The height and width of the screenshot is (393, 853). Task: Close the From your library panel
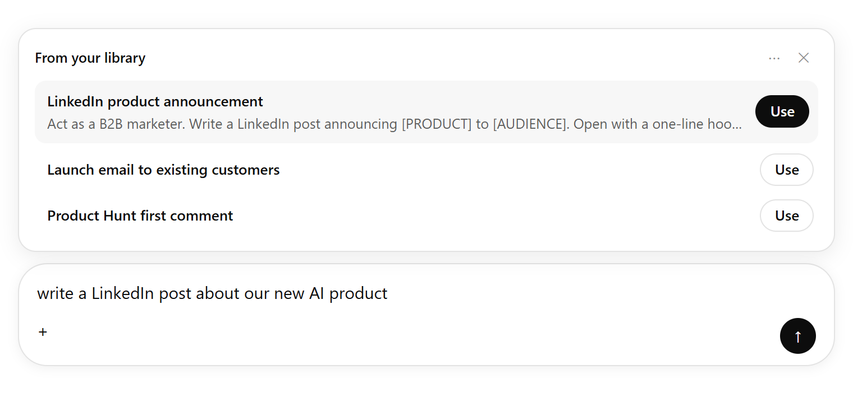point(804,58)
